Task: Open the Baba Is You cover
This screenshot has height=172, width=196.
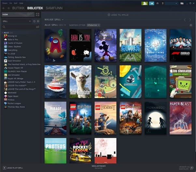Action: pos(80,45)
